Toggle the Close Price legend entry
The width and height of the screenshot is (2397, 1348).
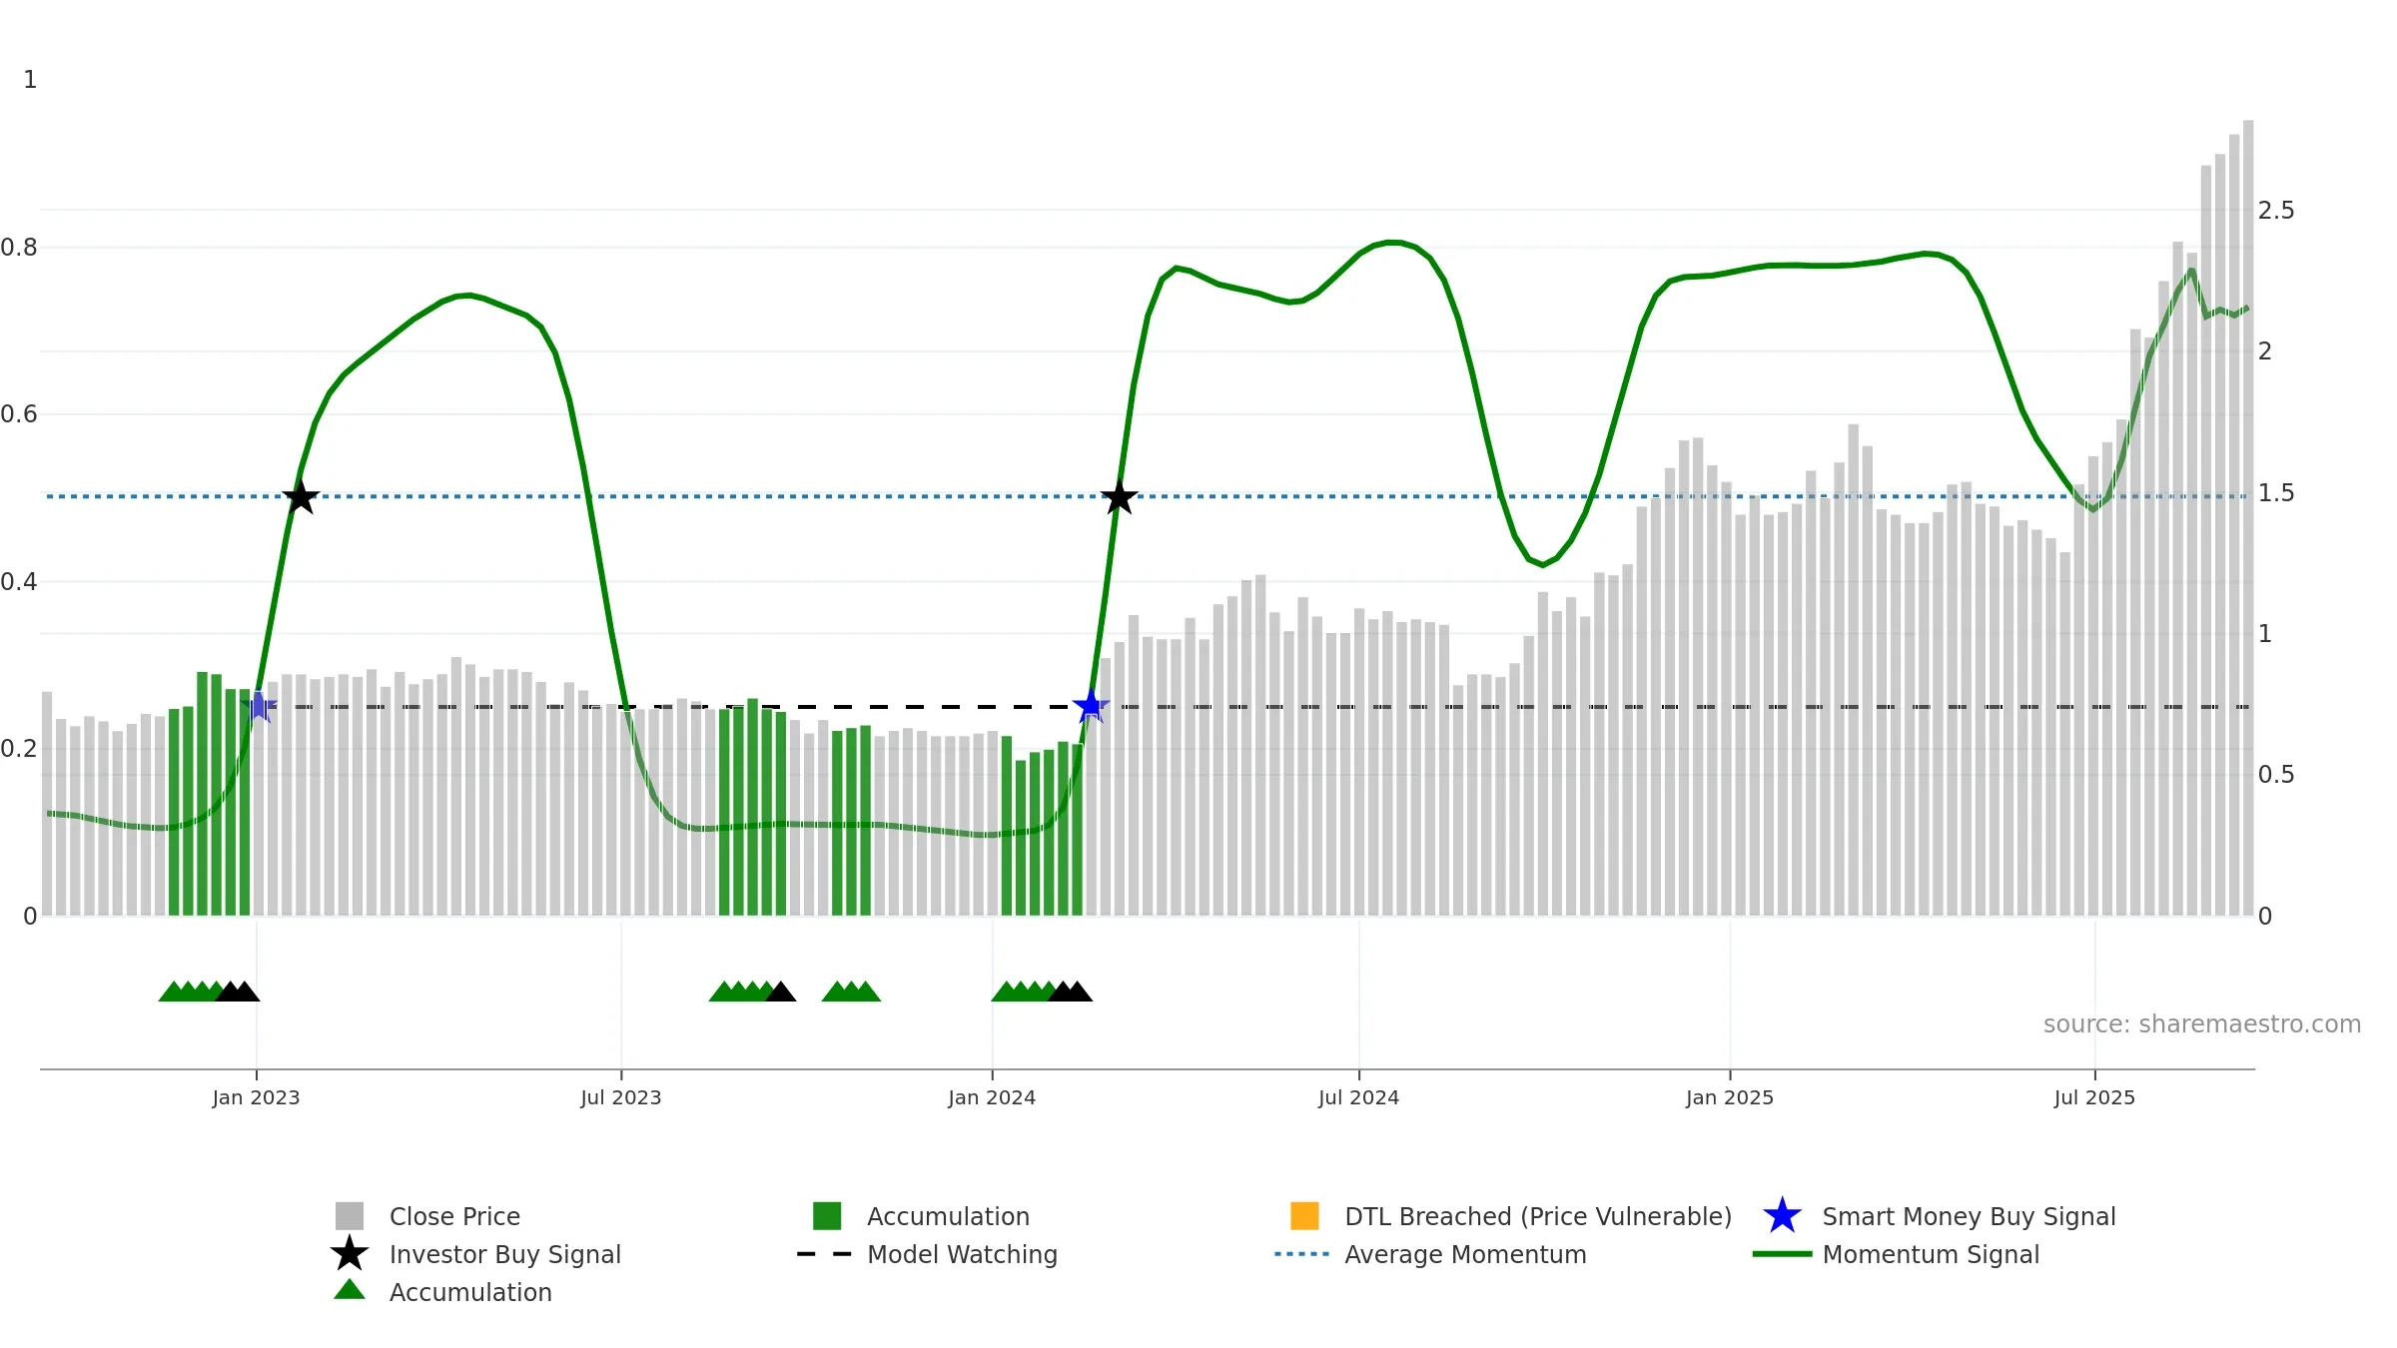pyautogui.click(x=454, y=1216)
